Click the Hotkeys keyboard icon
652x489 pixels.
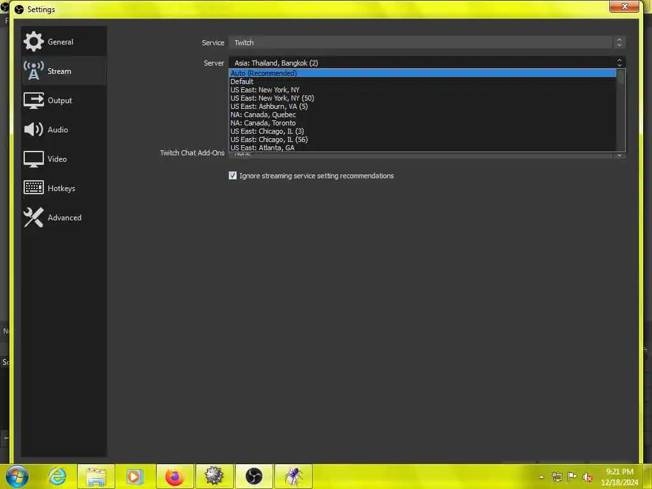[34, 188]
